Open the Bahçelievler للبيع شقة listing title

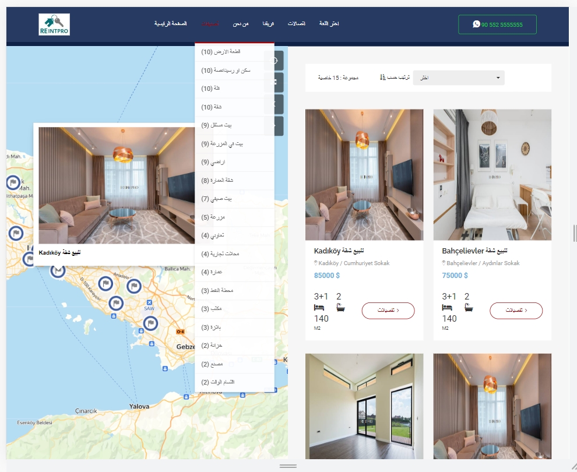(474, 251)
